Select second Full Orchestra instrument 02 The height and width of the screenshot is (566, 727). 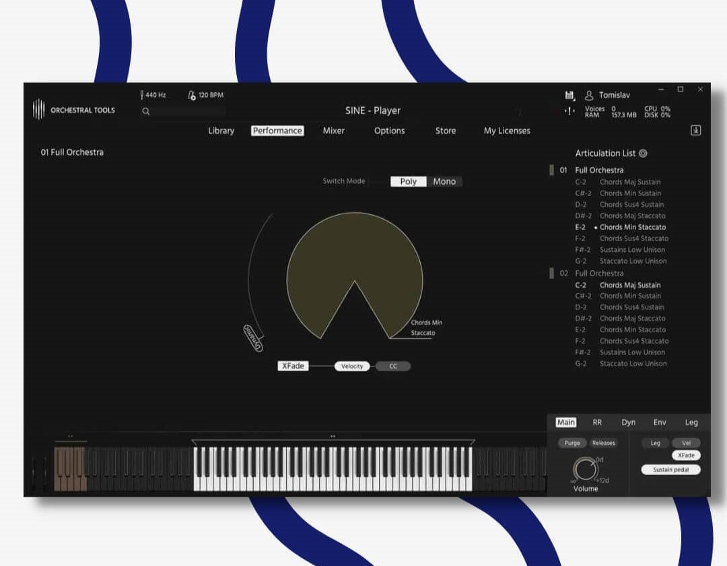(x=598, y=274)
